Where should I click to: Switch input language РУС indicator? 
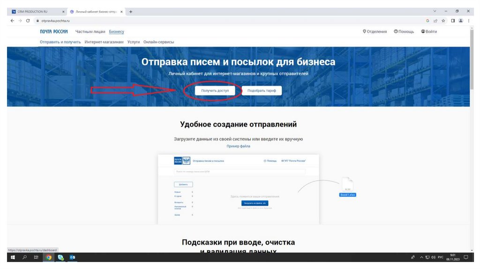[x=441, y=257]
